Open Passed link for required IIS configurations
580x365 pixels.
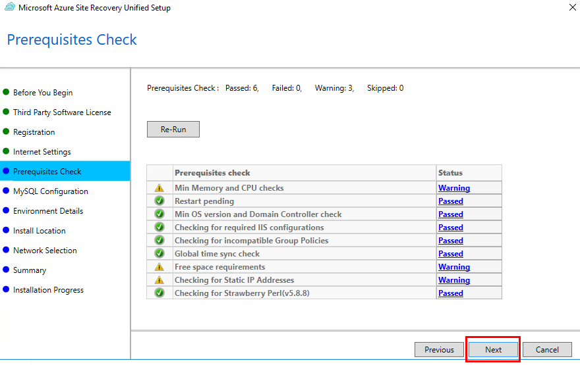pos(451,228)
